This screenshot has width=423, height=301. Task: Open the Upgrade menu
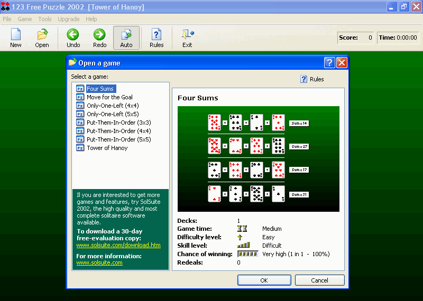pos(69,19)
